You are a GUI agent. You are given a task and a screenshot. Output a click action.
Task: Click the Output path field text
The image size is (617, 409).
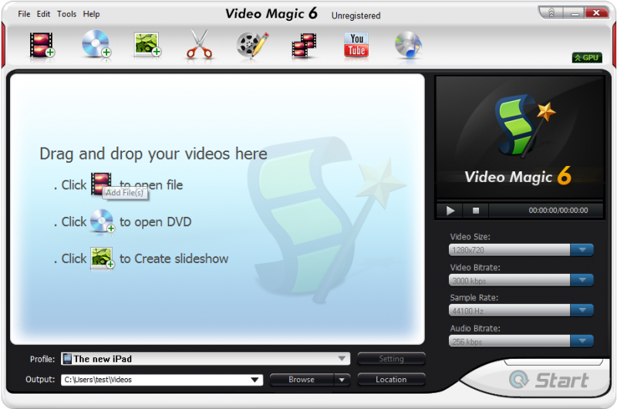point(98,380)
